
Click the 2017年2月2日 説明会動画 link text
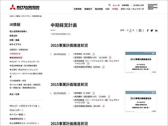click(x=97, y=101)
